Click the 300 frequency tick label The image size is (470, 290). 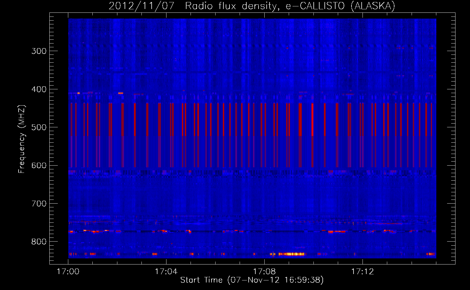point(39,51)
